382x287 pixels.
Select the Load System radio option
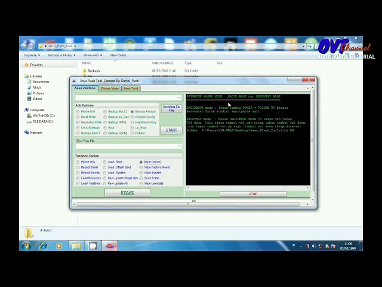[x=104, y=173]
